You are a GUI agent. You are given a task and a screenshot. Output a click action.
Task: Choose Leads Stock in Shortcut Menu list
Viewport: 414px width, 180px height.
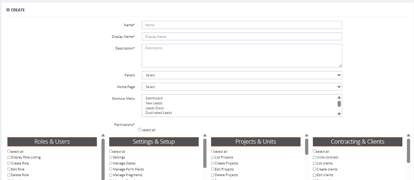point(155,108)
